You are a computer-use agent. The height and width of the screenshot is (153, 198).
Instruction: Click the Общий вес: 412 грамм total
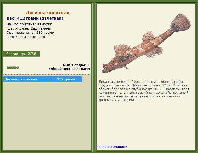tap(69, 69)
